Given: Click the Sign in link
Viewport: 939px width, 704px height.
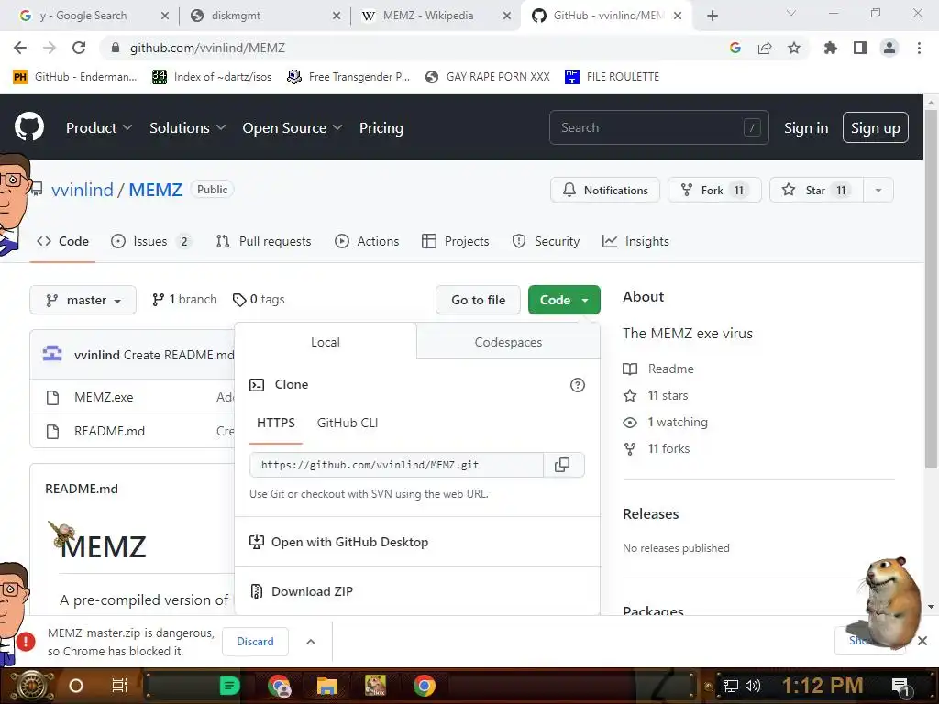Looking at the screenshot, I should (806, 127).
